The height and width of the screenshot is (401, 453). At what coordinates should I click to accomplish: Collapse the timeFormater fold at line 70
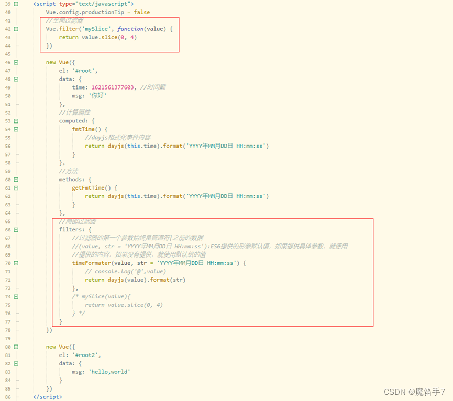16,263
